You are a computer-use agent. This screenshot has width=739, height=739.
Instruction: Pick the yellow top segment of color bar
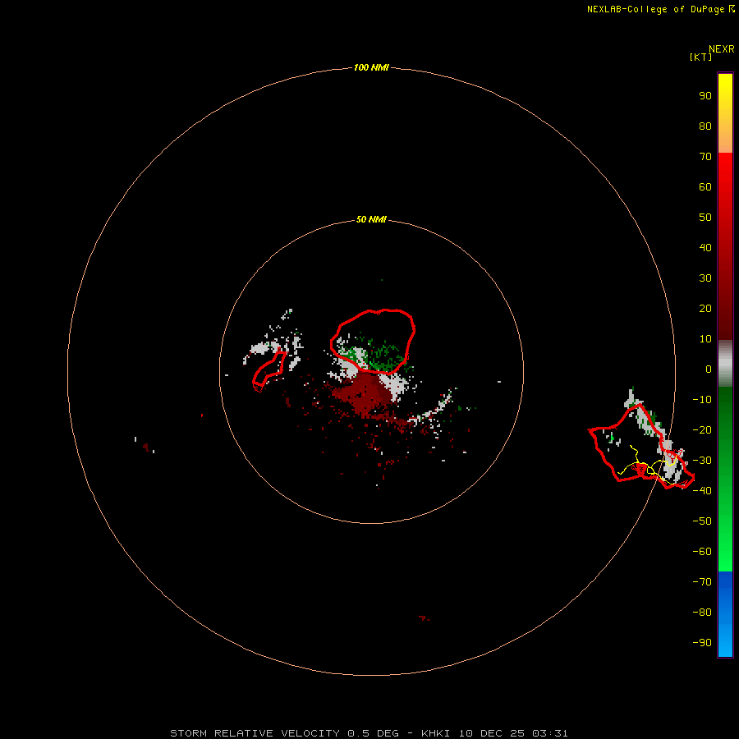pos(725,113)
